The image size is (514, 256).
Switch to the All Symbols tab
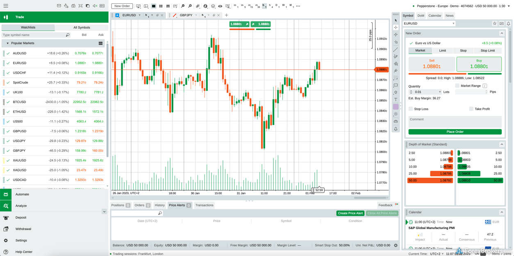tap(82, 27)
